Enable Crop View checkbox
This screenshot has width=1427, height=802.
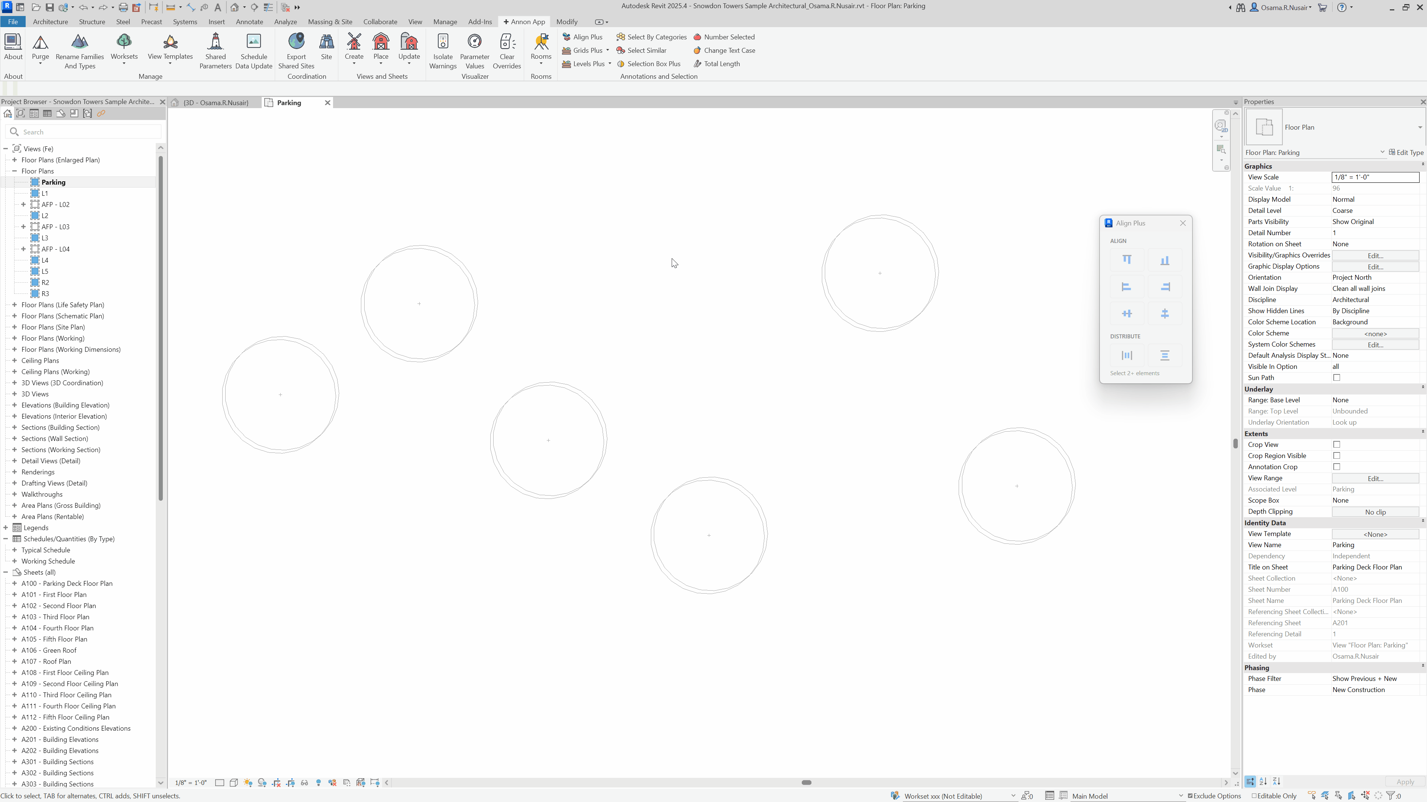coord(1337,444)
